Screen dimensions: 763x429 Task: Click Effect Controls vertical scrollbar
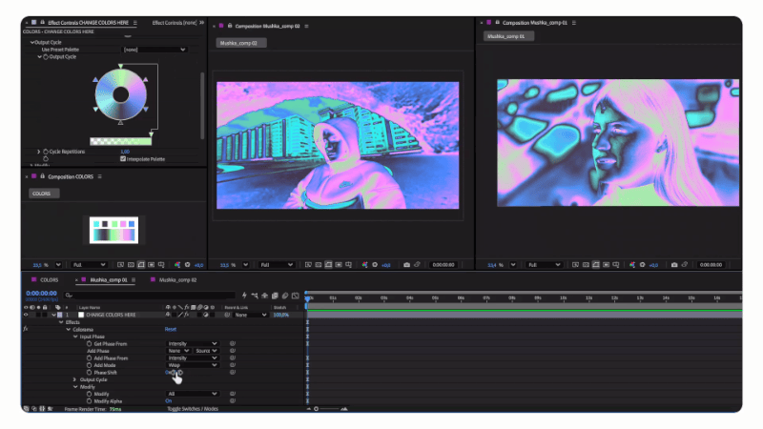tap(202, 105)
